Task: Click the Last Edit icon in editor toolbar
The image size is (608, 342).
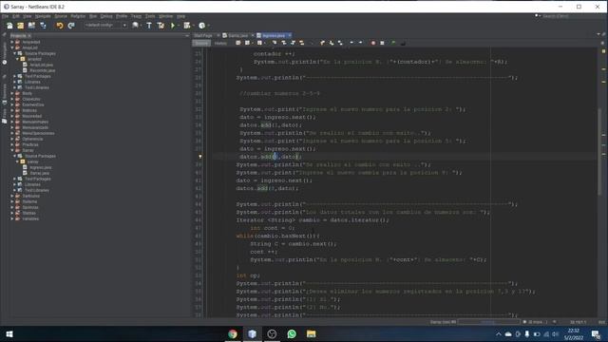Action: [238, 43]
